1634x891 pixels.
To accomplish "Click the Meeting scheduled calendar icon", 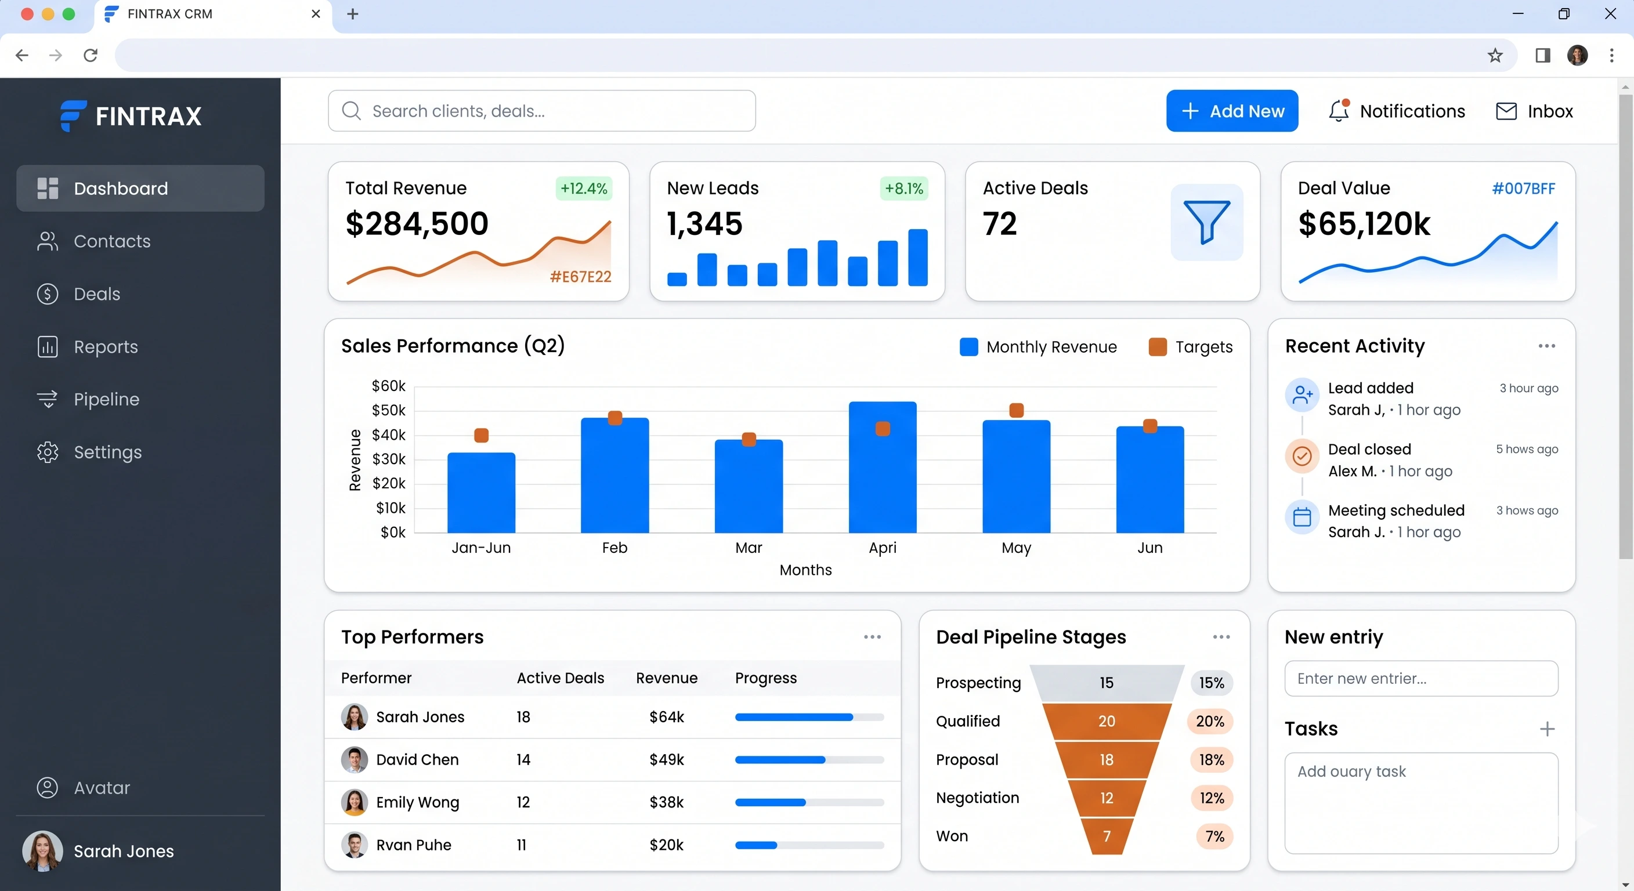I will tap(1302, 517).
